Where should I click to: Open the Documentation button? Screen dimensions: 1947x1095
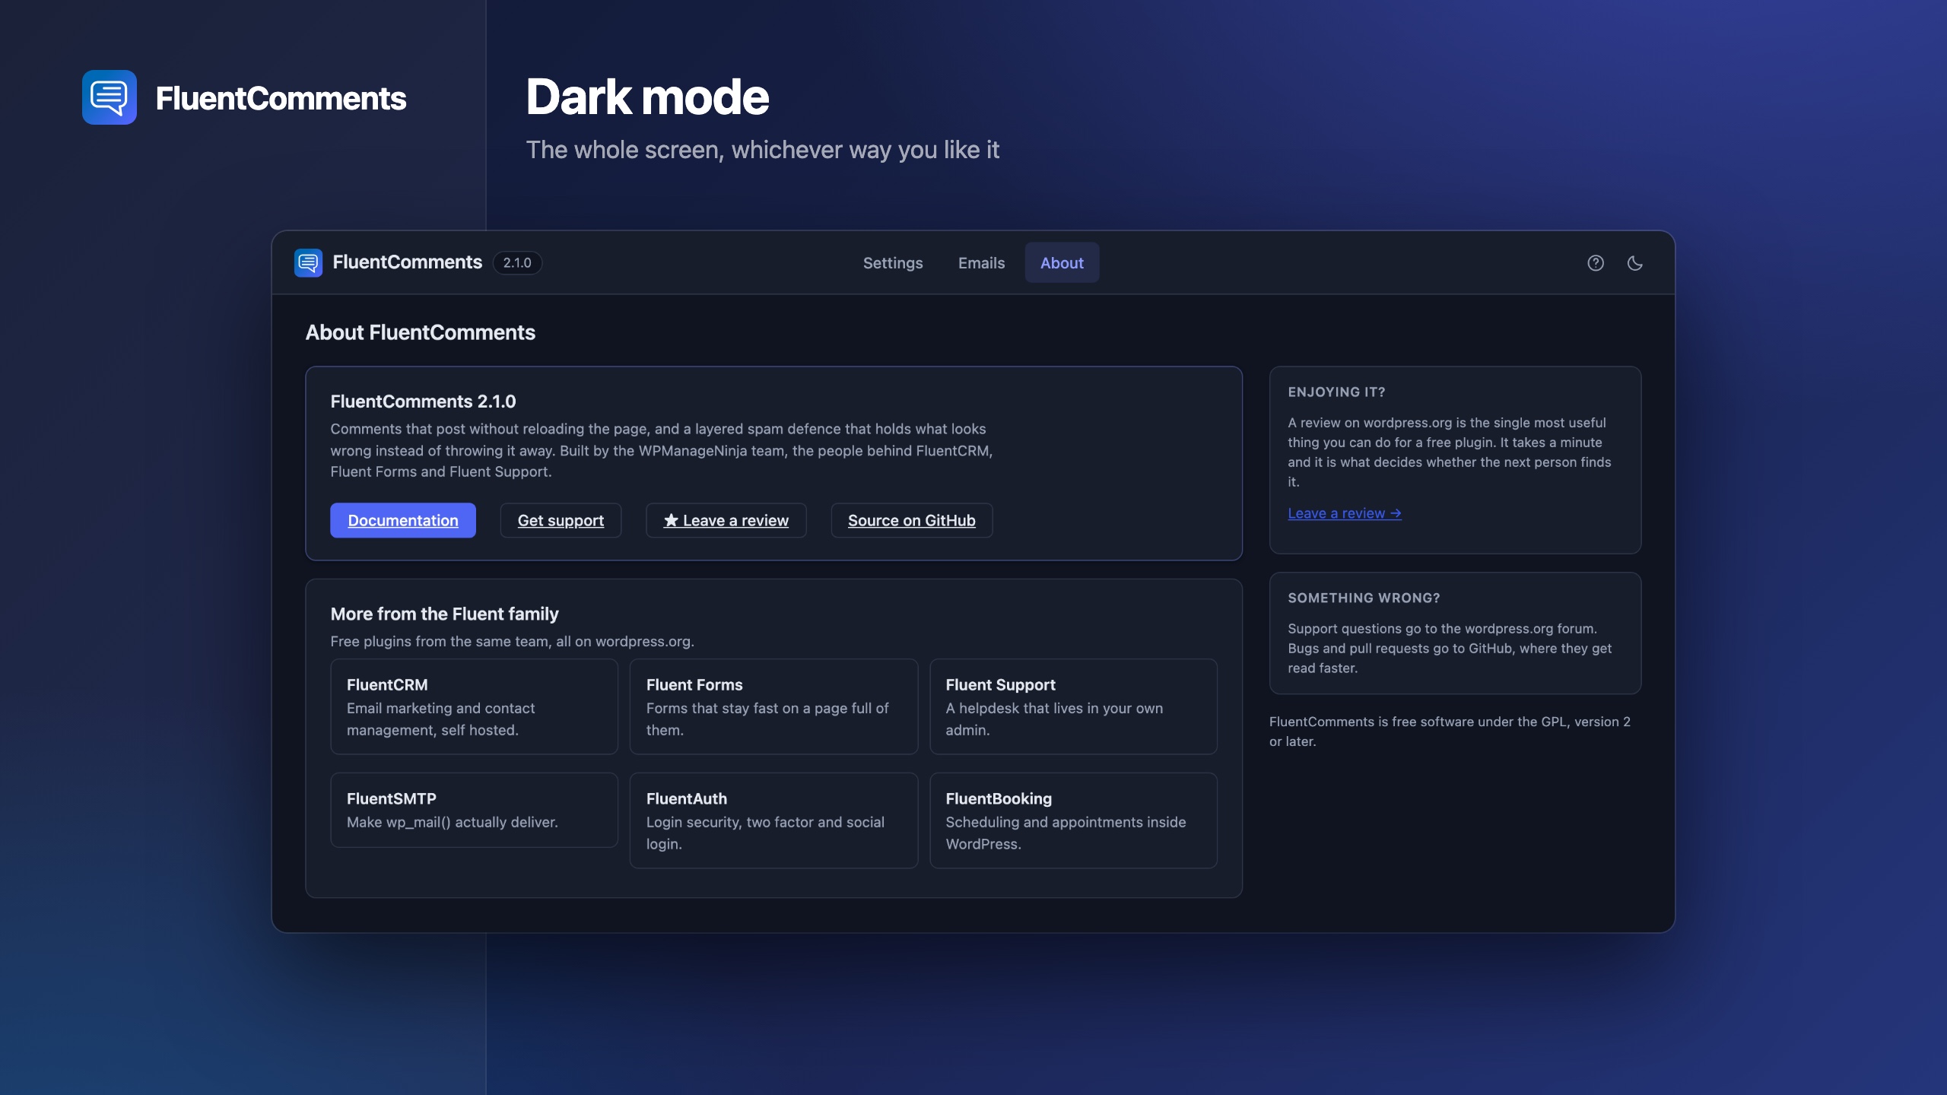(403, 520)
